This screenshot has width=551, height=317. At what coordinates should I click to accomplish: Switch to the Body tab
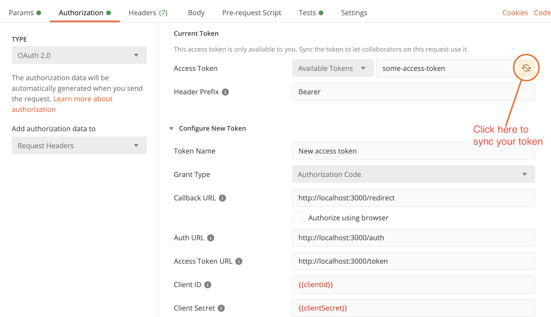pyautogui.click(x=196, y=13)
